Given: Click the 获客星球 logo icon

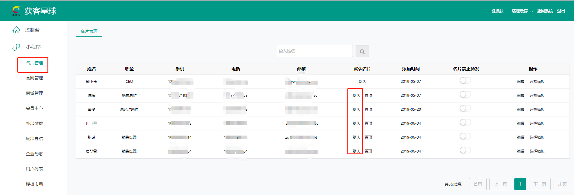Looking at the screenshot, I should 16,11.
